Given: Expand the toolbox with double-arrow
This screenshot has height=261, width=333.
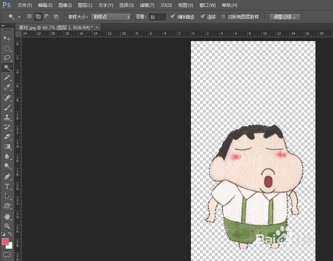Looking at the screenshot, I should (3, 25).
